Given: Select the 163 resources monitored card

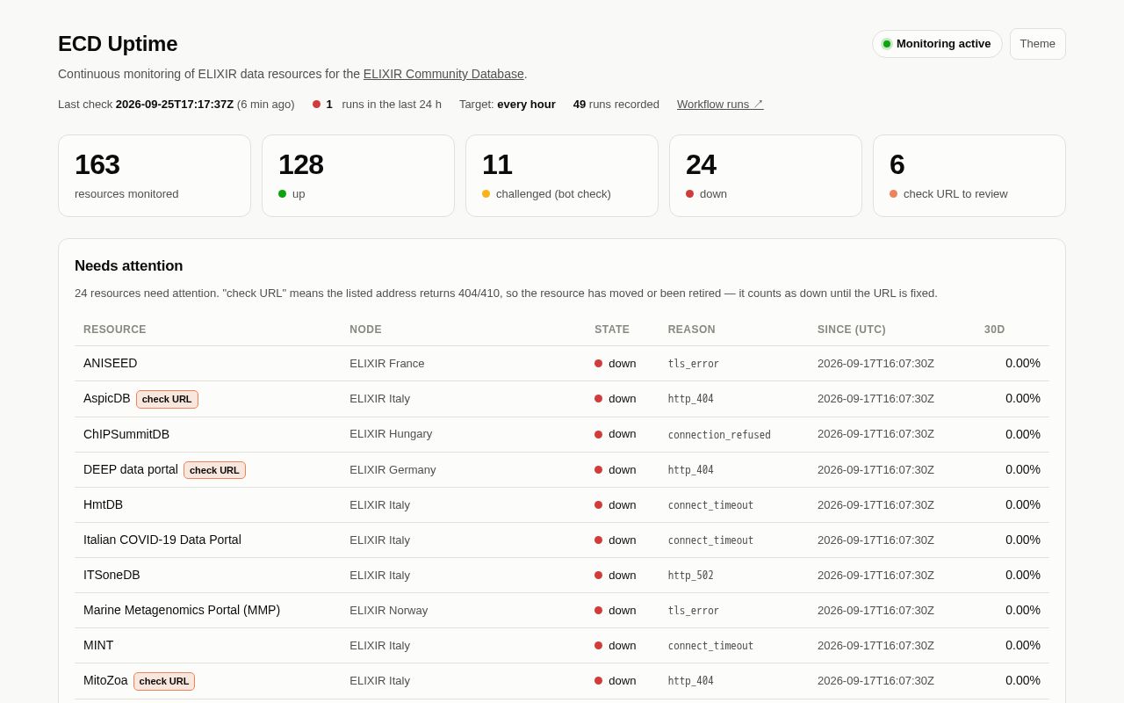Looking at the screenshot, I should pos(155,176).
